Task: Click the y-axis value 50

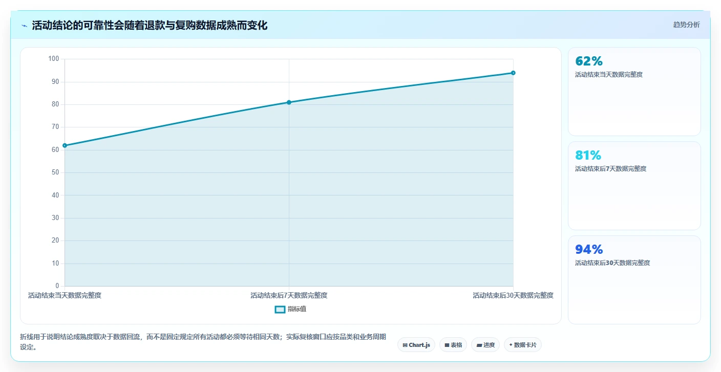Action: pyautogui.click(x=55, y=172)
